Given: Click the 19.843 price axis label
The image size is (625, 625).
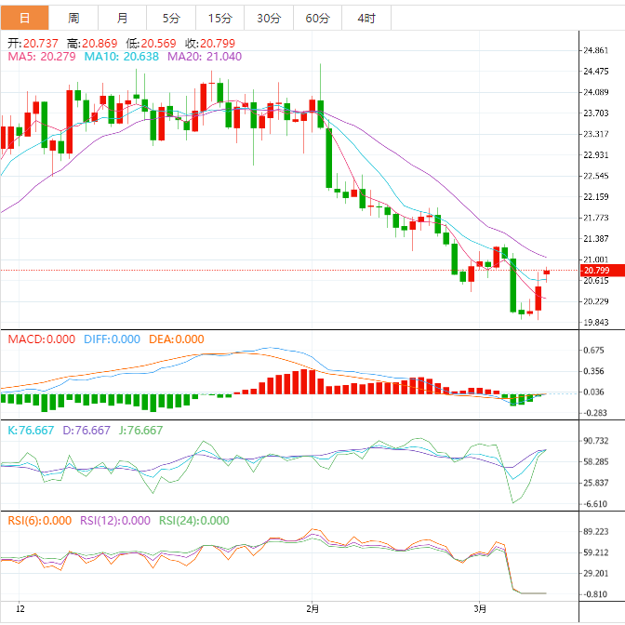Looking at the screenshot, I should [596, 323].
